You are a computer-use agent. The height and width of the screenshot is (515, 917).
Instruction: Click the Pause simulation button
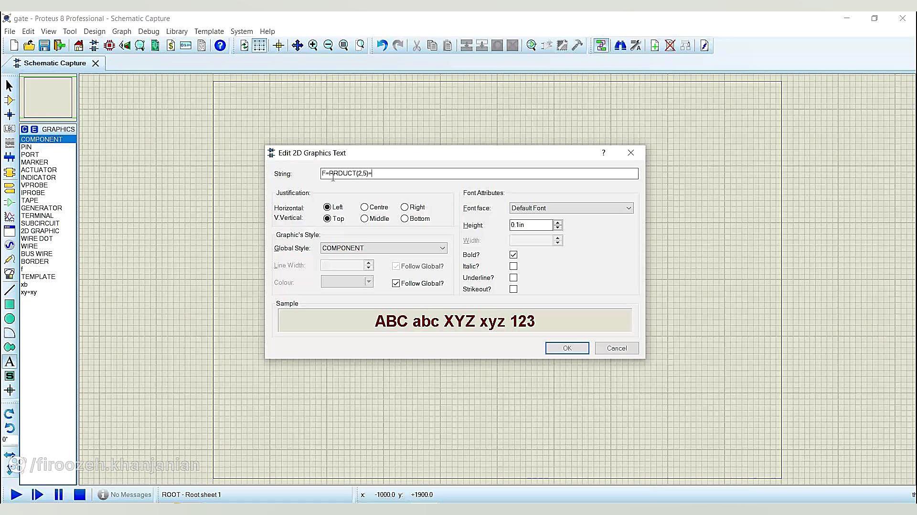tap(58, 494)
